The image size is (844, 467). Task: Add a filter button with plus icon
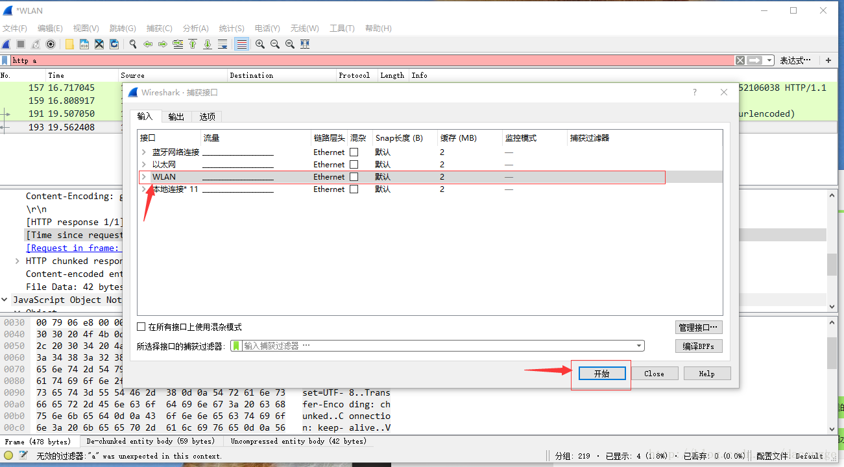tap(828, 60)
